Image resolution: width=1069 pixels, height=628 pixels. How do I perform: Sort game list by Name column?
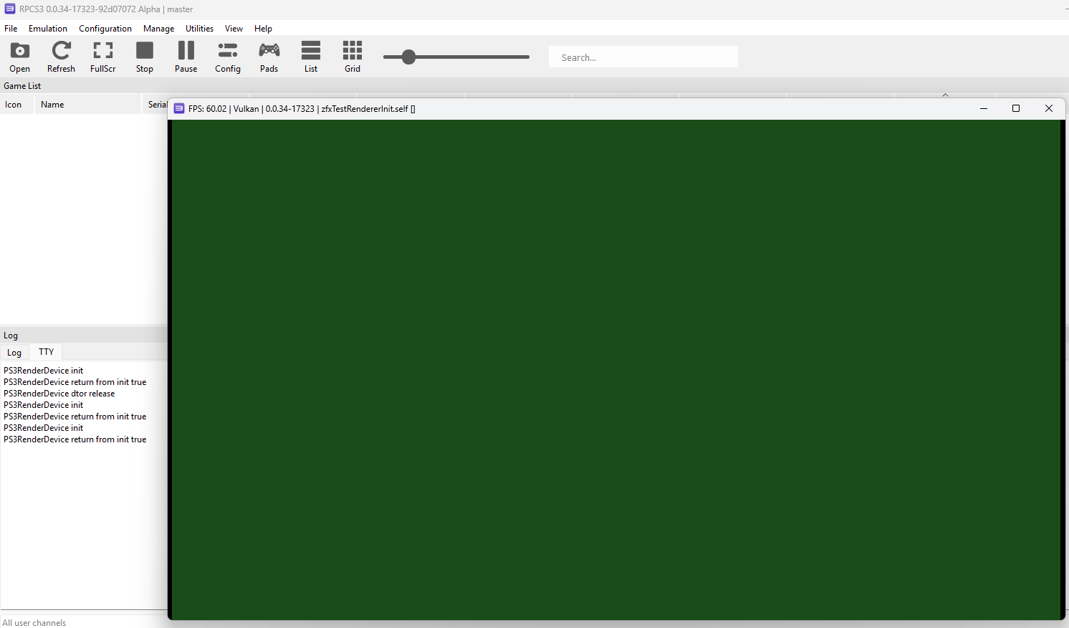[52, 105]
